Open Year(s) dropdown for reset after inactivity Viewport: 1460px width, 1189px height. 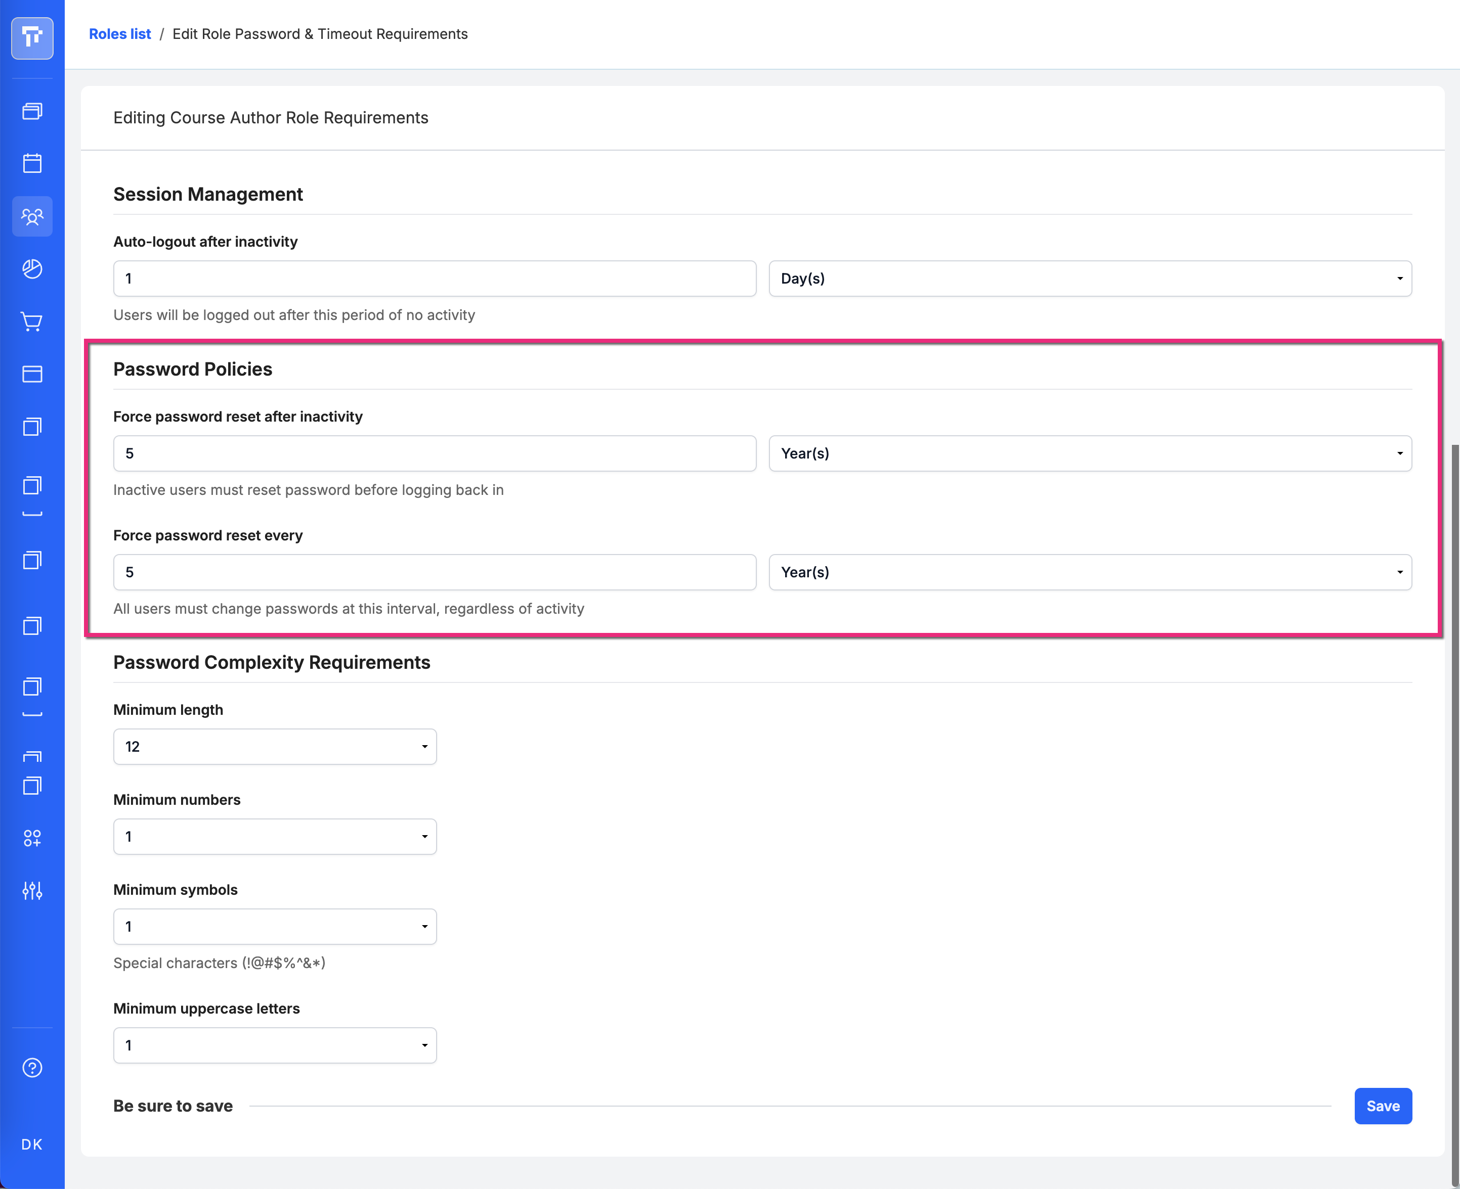pyautogui.click(x=1090, y=453)
